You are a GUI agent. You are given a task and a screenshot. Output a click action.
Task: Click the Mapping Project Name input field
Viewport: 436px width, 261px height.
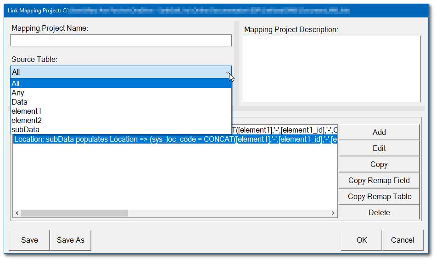(121, 40)
